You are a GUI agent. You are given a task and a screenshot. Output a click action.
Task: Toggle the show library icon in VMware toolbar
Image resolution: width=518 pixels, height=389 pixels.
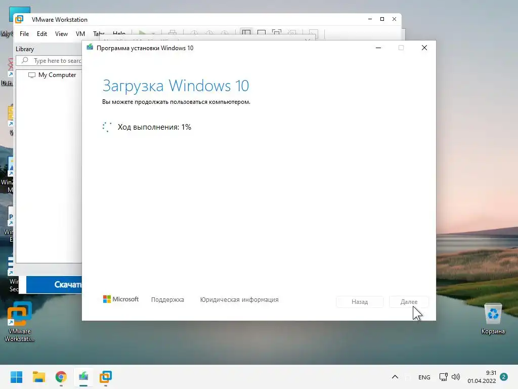coord(246,33)
